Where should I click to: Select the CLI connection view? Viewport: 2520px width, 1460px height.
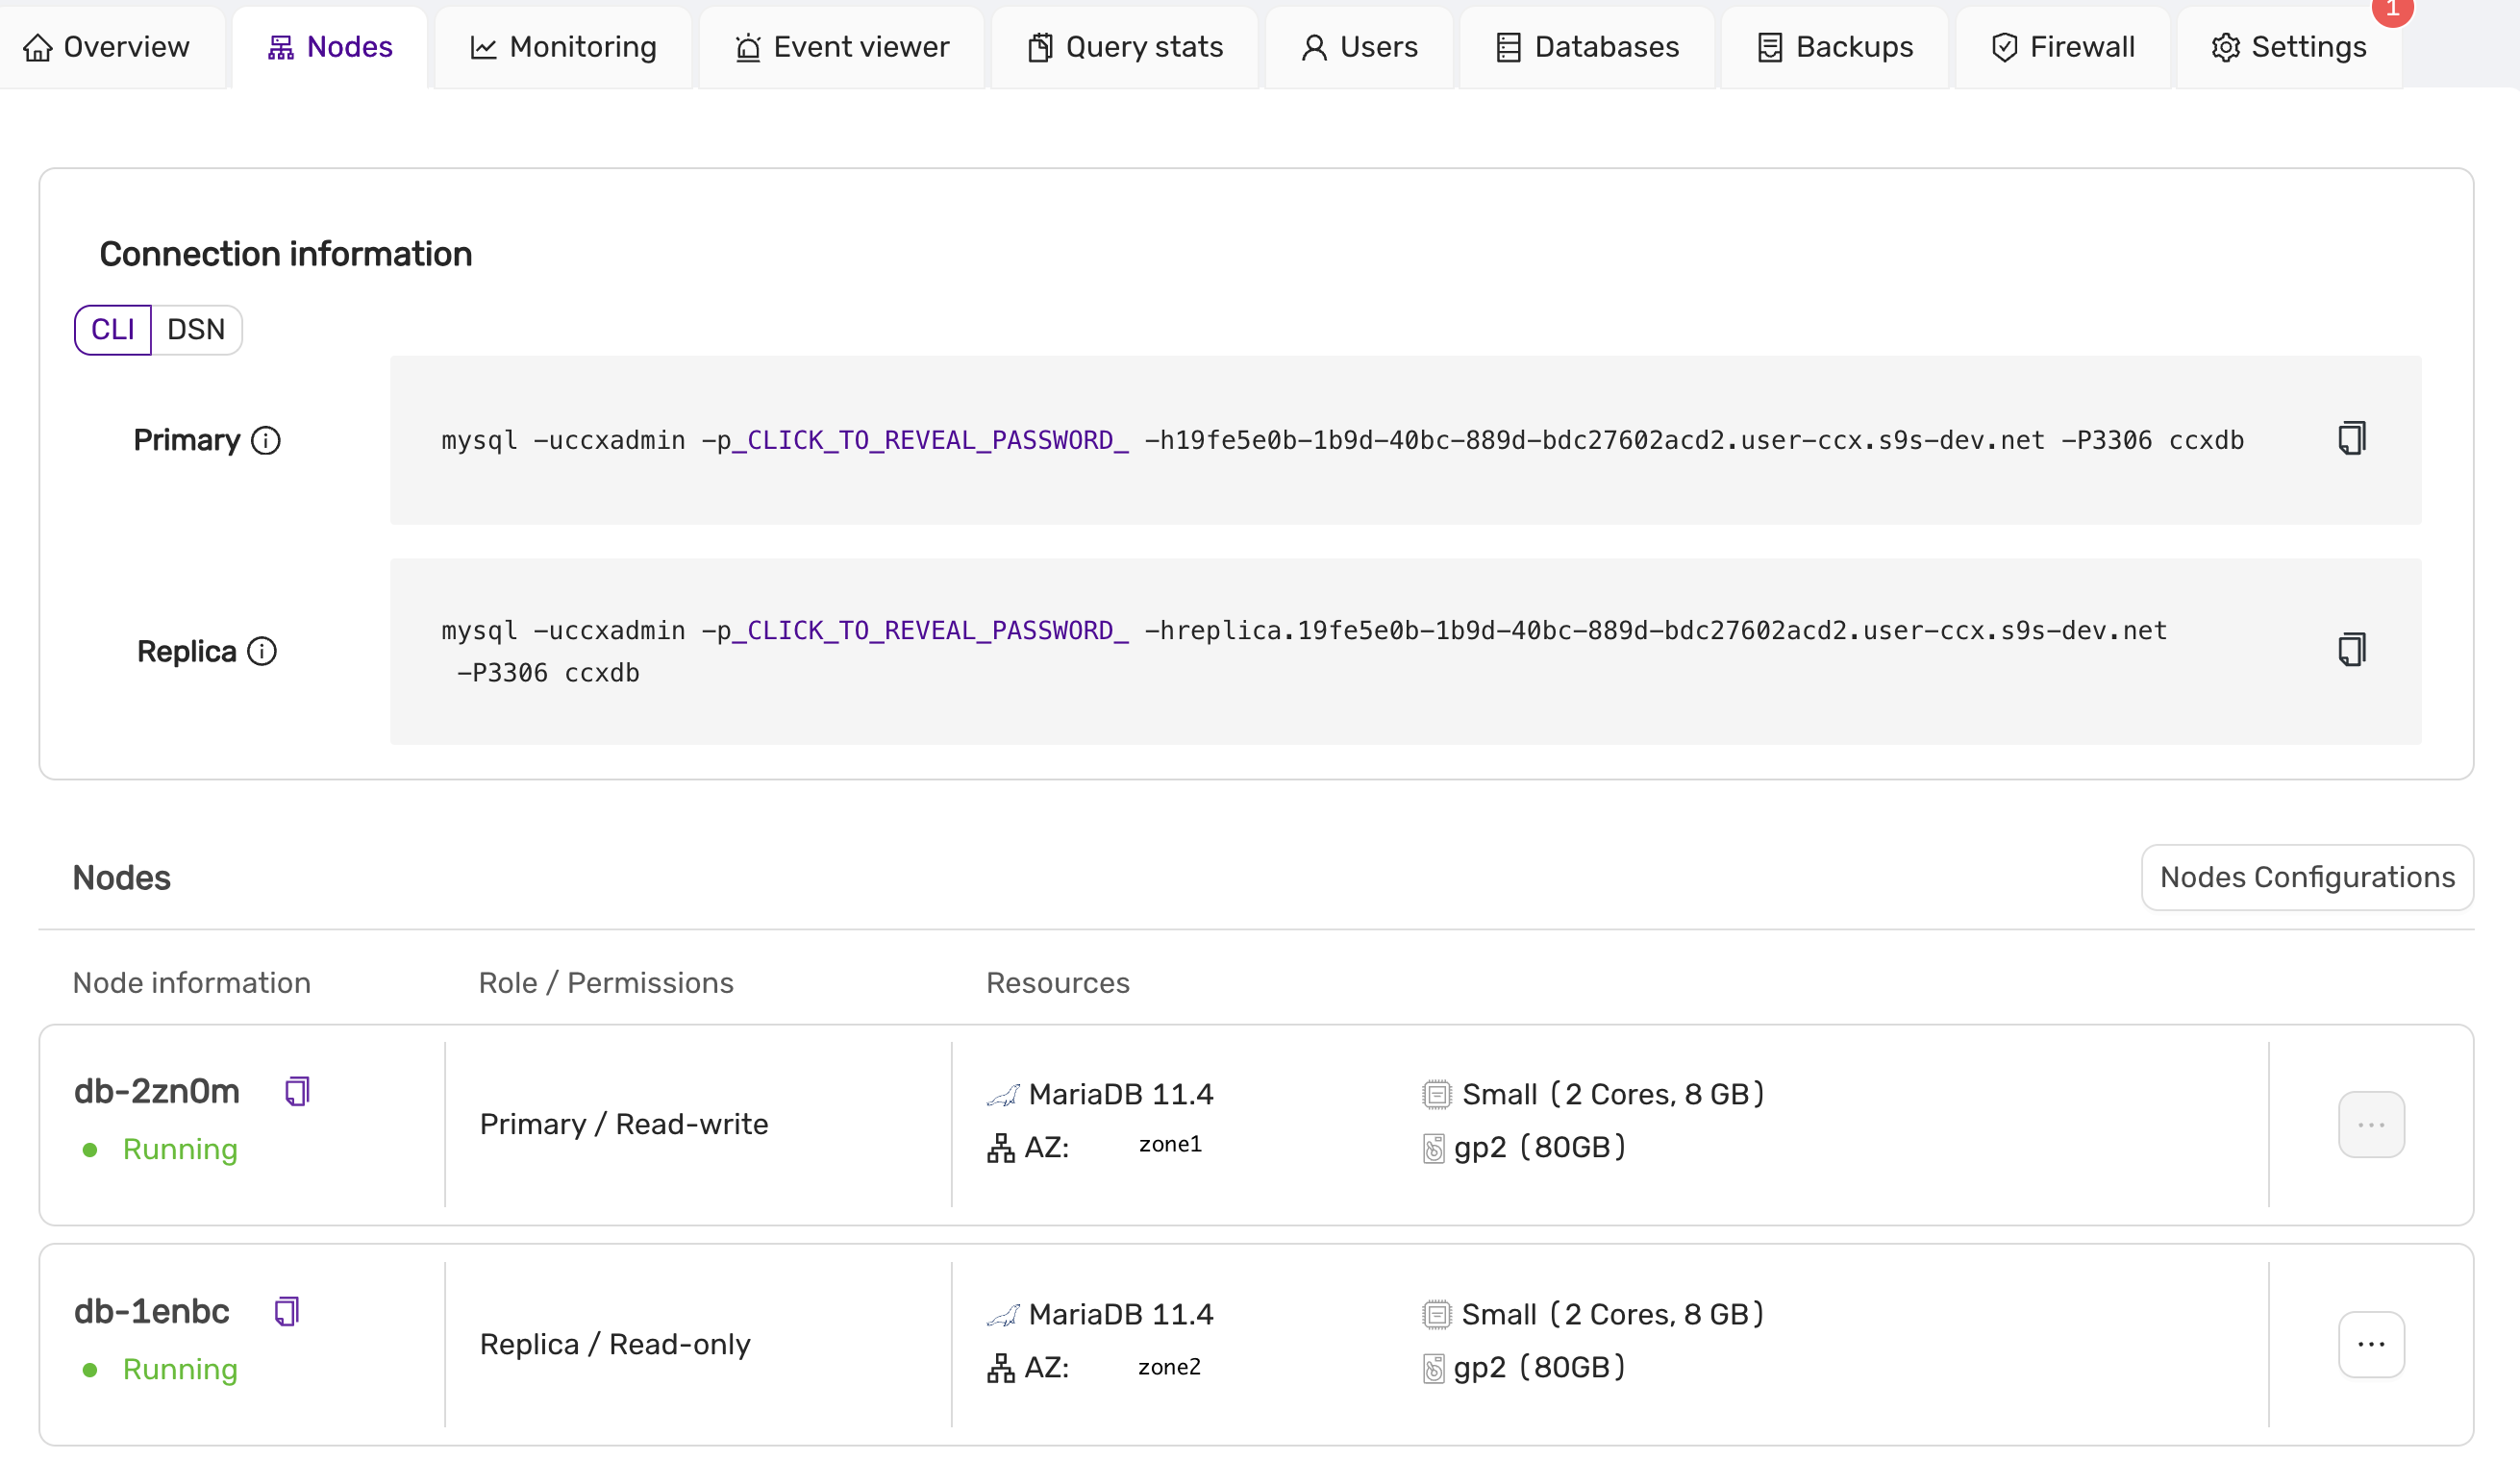(112, 329)
